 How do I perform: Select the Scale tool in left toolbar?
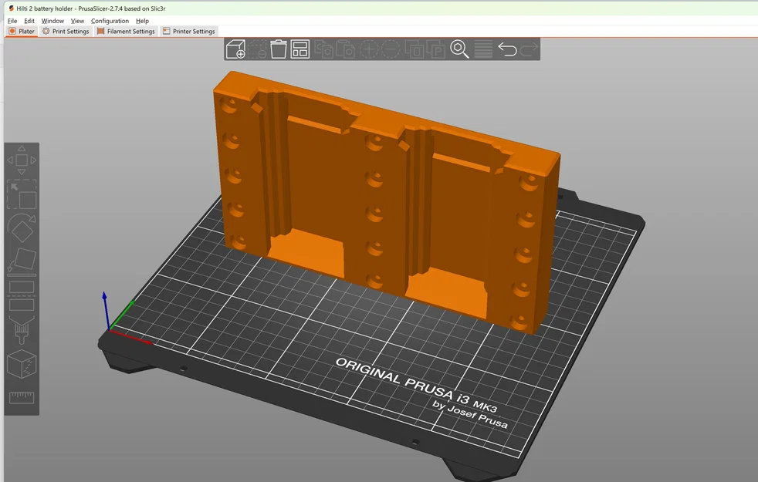[22, 194]
